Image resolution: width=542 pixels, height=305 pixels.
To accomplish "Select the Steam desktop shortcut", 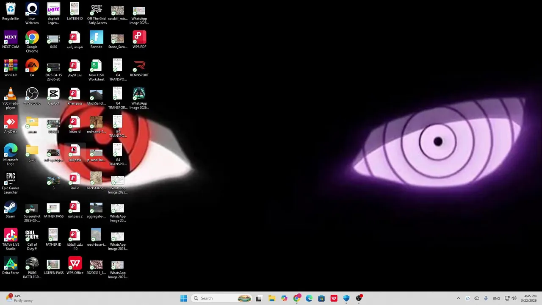I will click(11, 210).
